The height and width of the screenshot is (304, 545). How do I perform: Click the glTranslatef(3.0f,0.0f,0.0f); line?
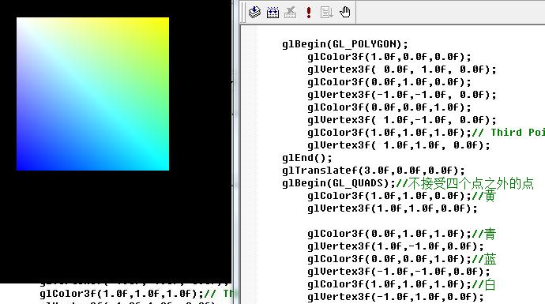coord(374,171)
